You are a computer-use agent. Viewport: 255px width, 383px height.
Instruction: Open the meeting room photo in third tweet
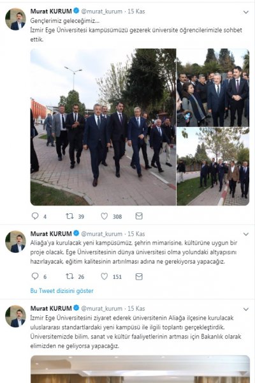tap(140, 369)
